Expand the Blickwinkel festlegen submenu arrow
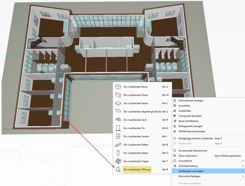 click(x=242, y=176)
